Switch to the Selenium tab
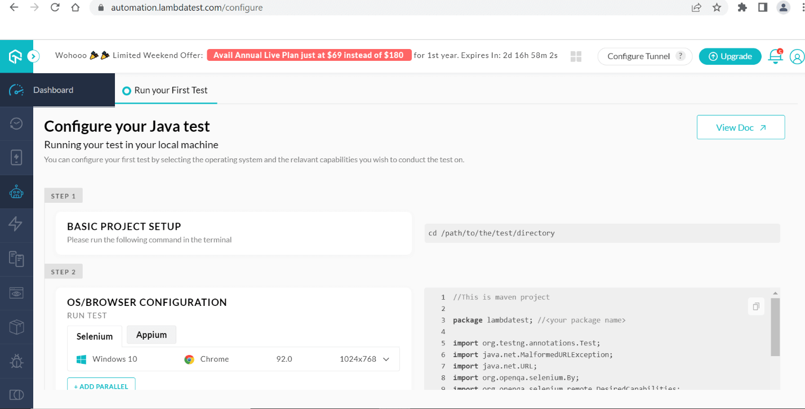The width and height of the screenshot is (805, 409). click(x=94, y=336)
